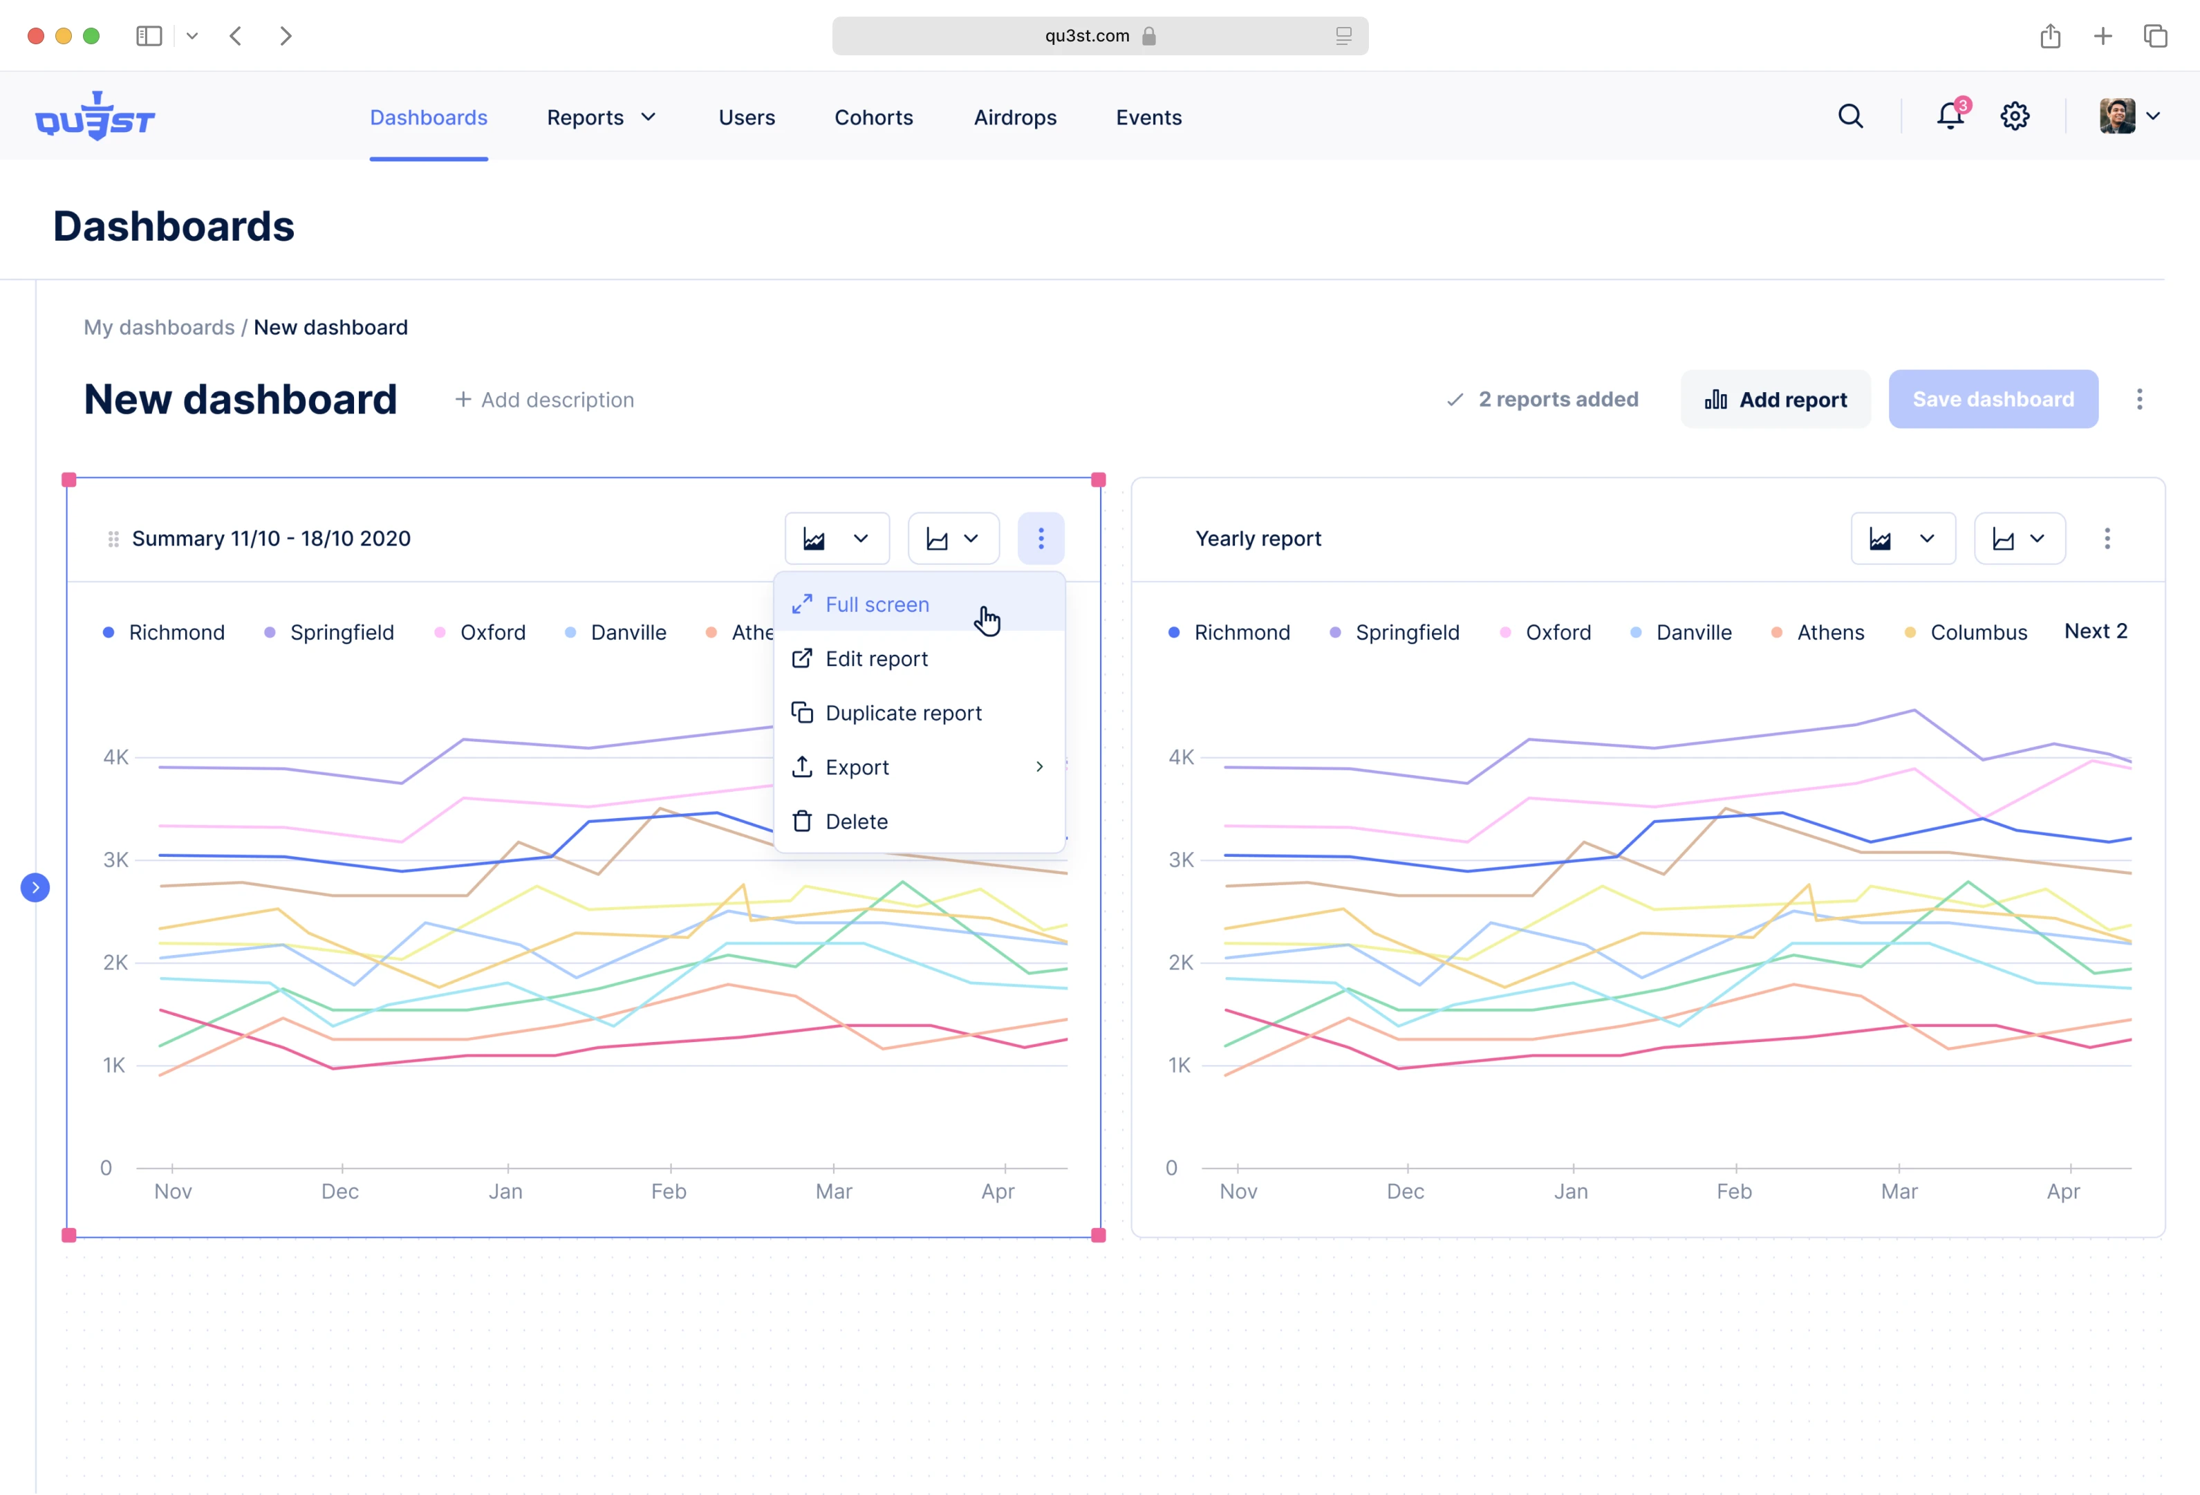The height and width of the screenshot is (1495, 2200).
Task: Click the dashboard-level three-dot options icon
Action: coord(2138,400)
